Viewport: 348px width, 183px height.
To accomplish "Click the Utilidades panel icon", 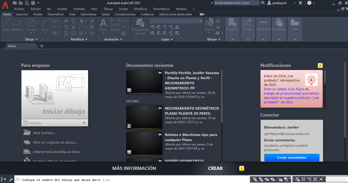I will (x=263, y=26).
